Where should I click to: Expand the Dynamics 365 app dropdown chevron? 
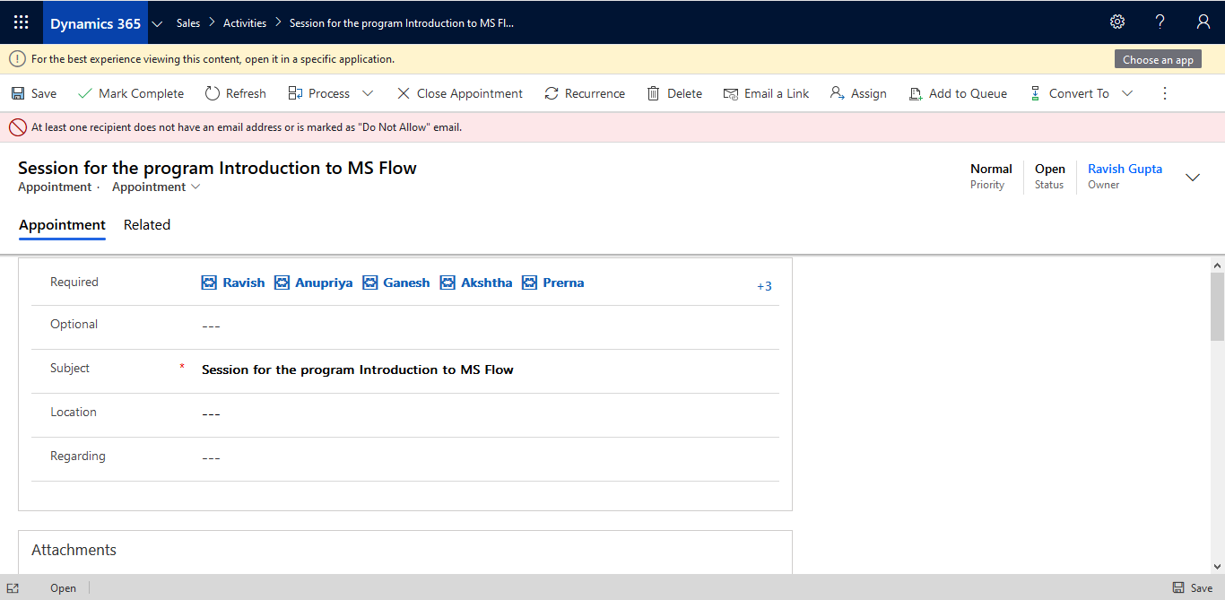pos(158,23)
